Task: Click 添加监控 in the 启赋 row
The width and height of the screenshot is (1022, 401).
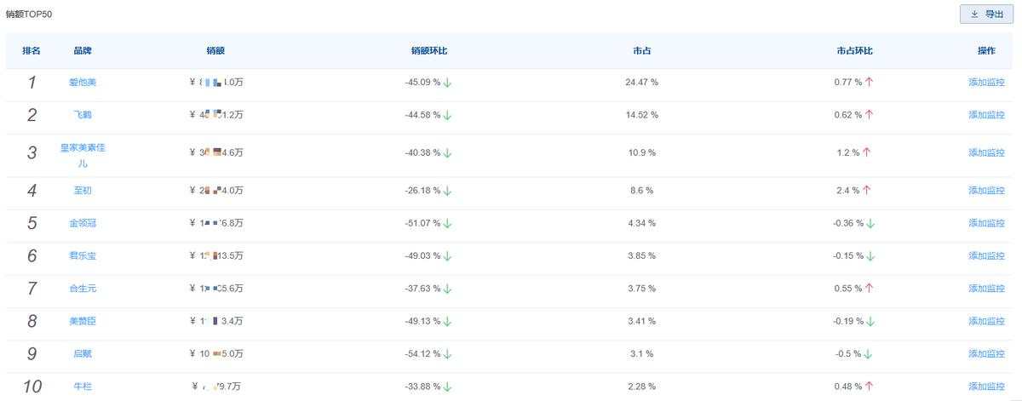Action: pos(986,353)
